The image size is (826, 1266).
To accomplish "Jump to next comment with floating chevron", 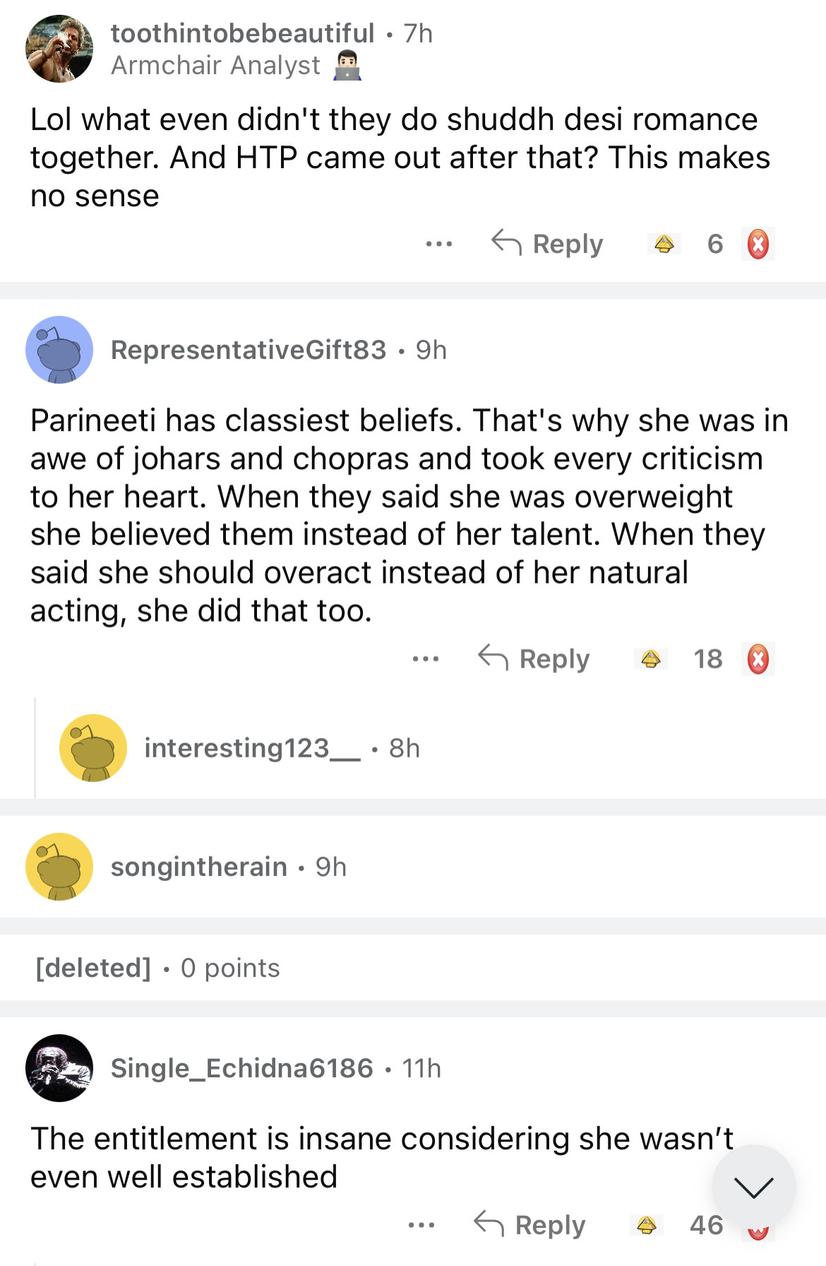I will pyautogui.click(x=753, y=1187).
